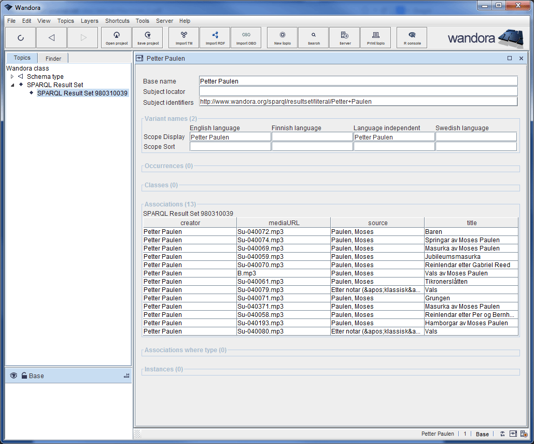Open a project with the Open Project icon
The image size is (534, 444).
point(116,37)
